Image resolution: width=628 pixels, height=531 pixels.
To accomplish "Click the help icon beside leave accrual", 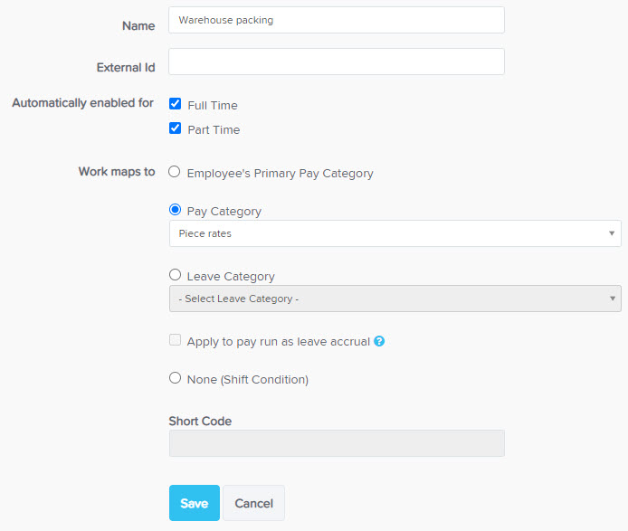I will pyautogui.click(x=379, y=341).
